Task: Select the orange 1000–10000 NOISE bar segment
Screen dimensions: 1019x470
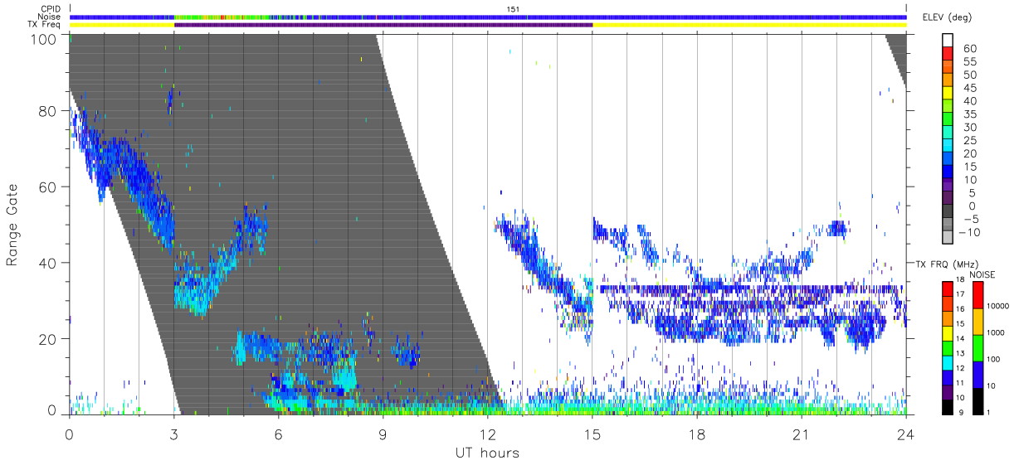Action: point(977,322)
